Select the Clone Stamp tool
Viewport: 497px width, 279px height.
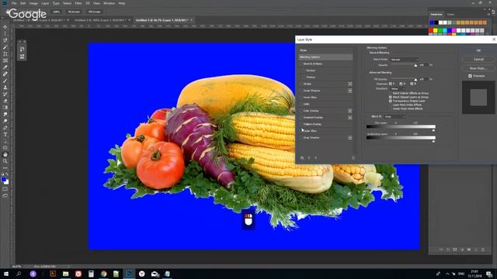click(5, 88)
